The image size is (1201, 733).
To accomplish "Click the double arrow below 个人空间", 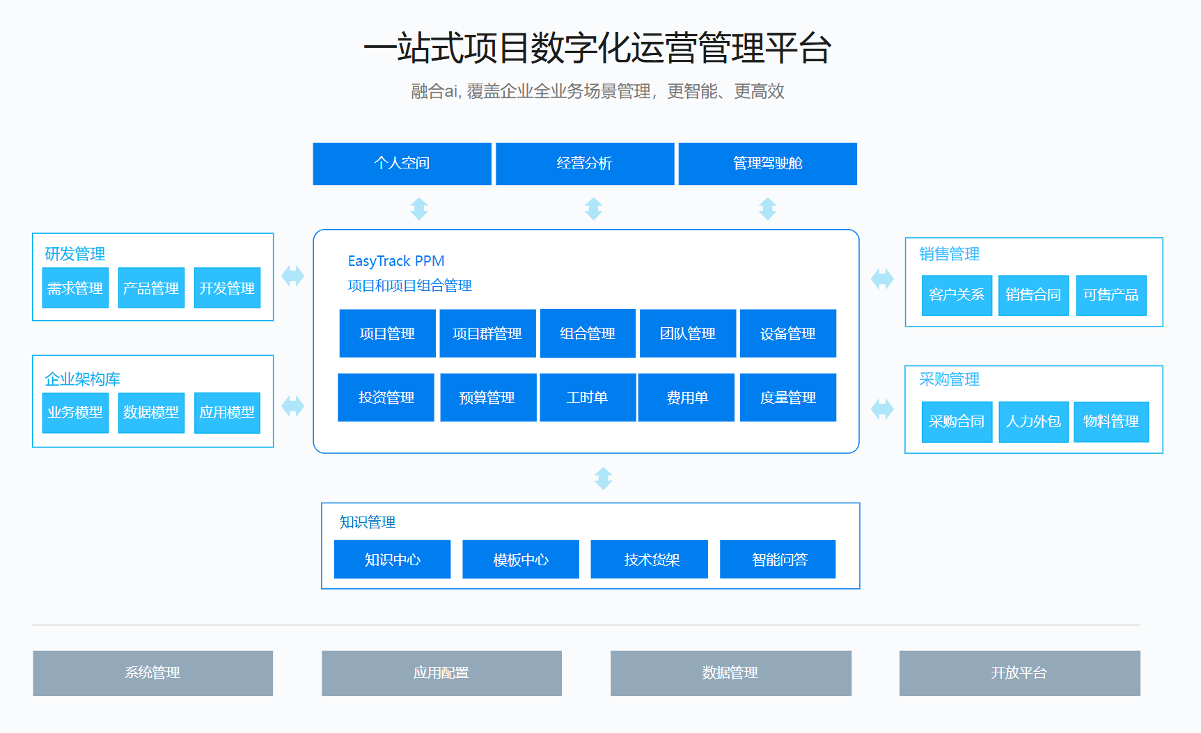I will pos(419,209).
